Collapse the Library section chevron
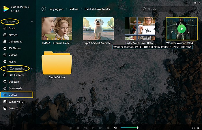This screenshot has height=130, width=202. 32,22
